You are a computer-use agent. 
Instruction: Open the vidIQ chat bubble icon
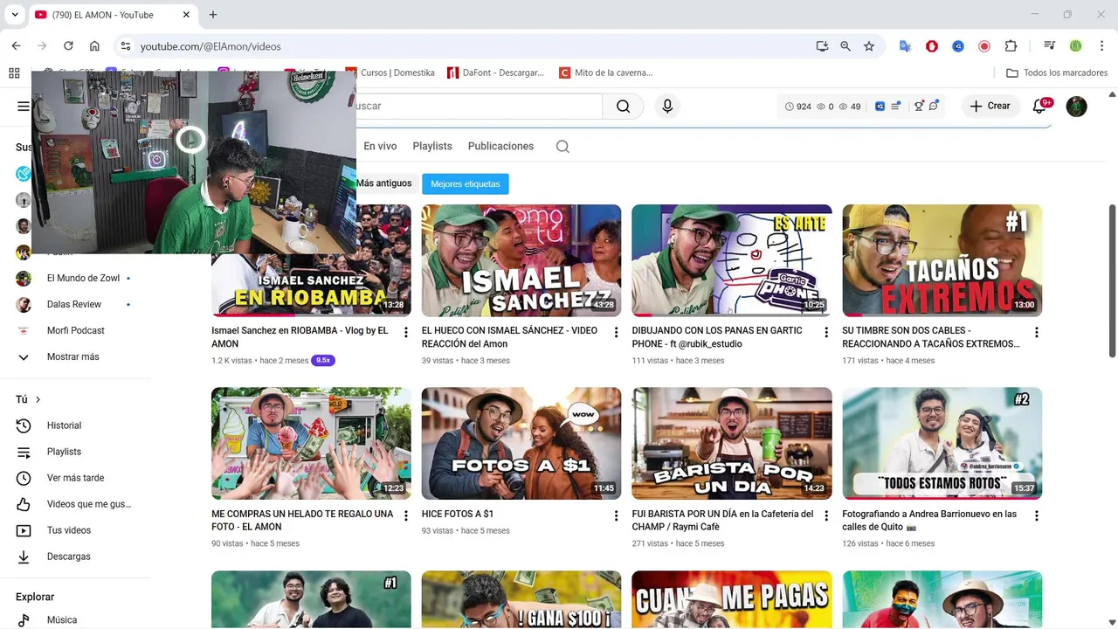click(934, 106)
